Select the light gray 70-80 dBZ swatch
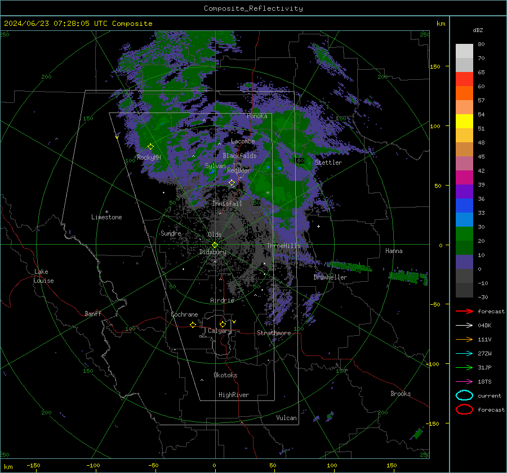Image resolution: width=507 pixels, height=473 pixels. 464,51
